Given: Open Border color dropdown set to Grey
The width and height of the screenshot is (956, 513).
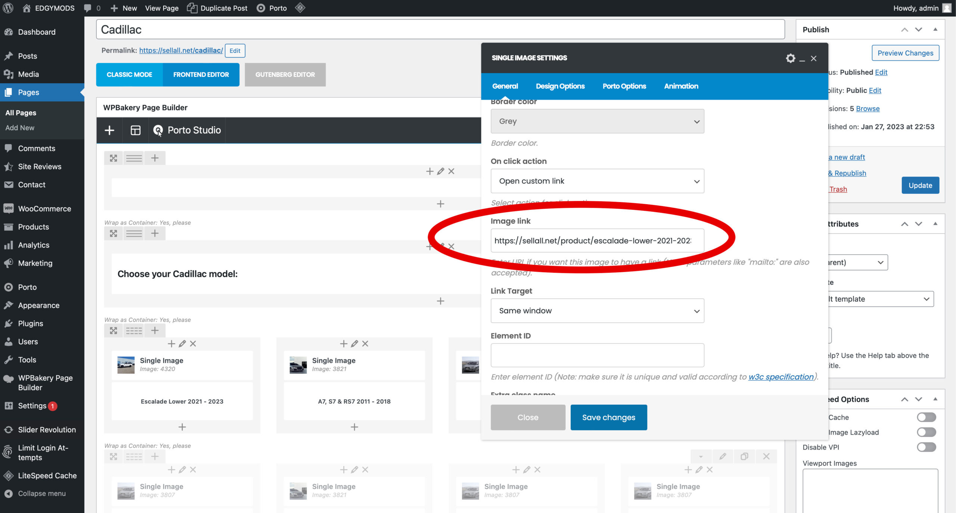Looking at the screenshot, I should point(597,121).
